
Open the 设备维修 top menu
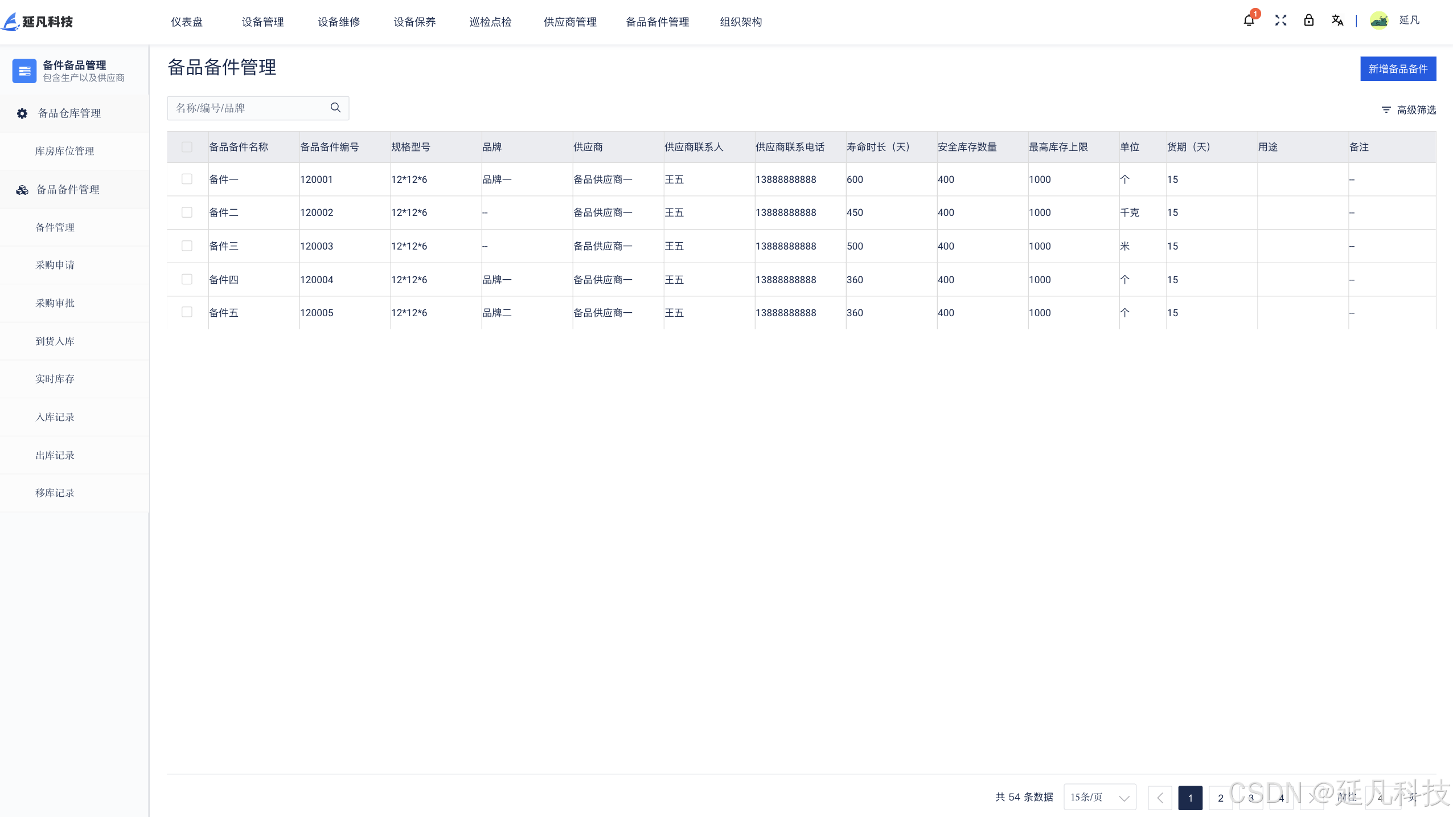pyautogui.click(x=339, y=22)
